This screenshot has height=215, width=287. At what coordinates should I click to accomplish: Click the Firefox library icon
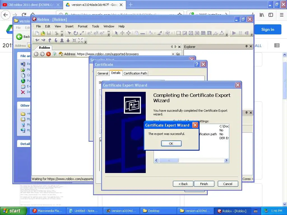[262, 15]
